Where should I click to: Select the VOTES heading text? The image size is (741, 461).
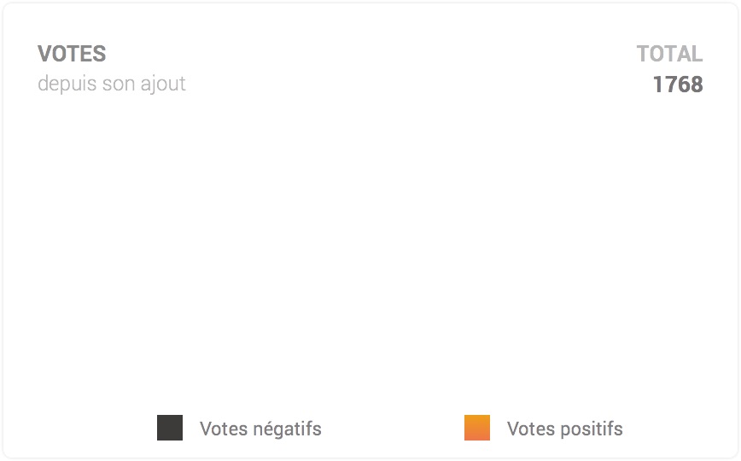(x=72, y=54)
